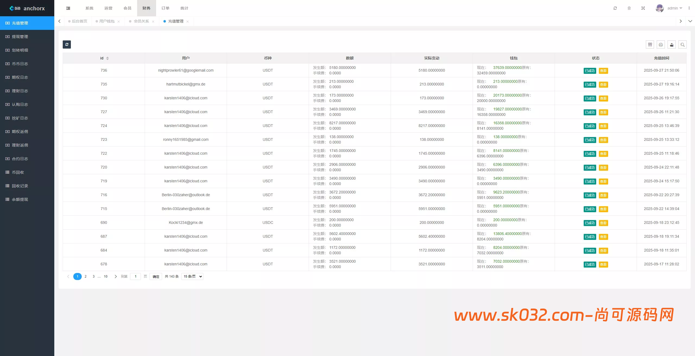Toggle fullscreen with the expand icon
The image size is (695, 356).
(x=643, y=8)
